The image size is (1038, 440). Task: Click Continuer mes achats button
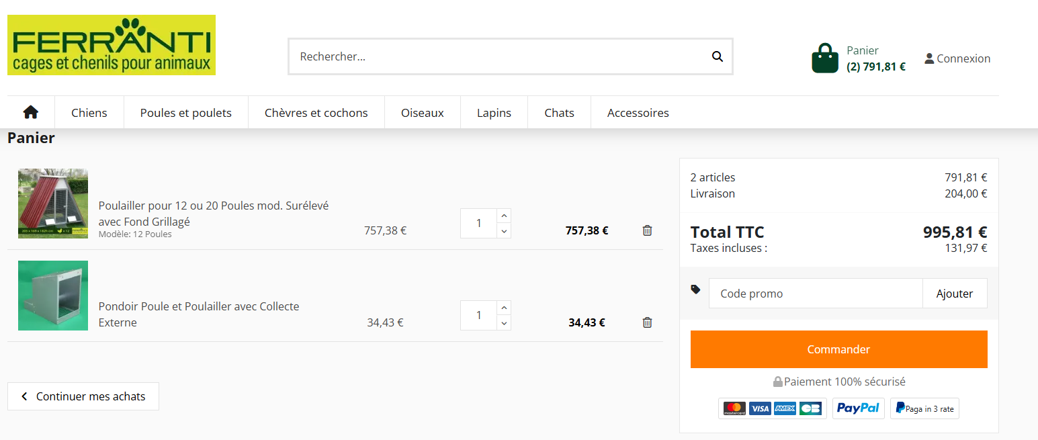point(83,396)
